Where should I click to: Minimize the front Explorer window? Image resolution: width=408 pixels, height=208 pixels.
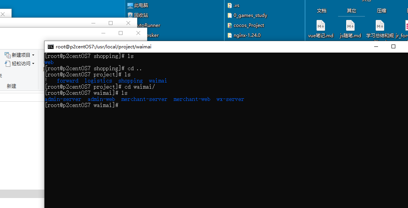(x=103, y=33)
